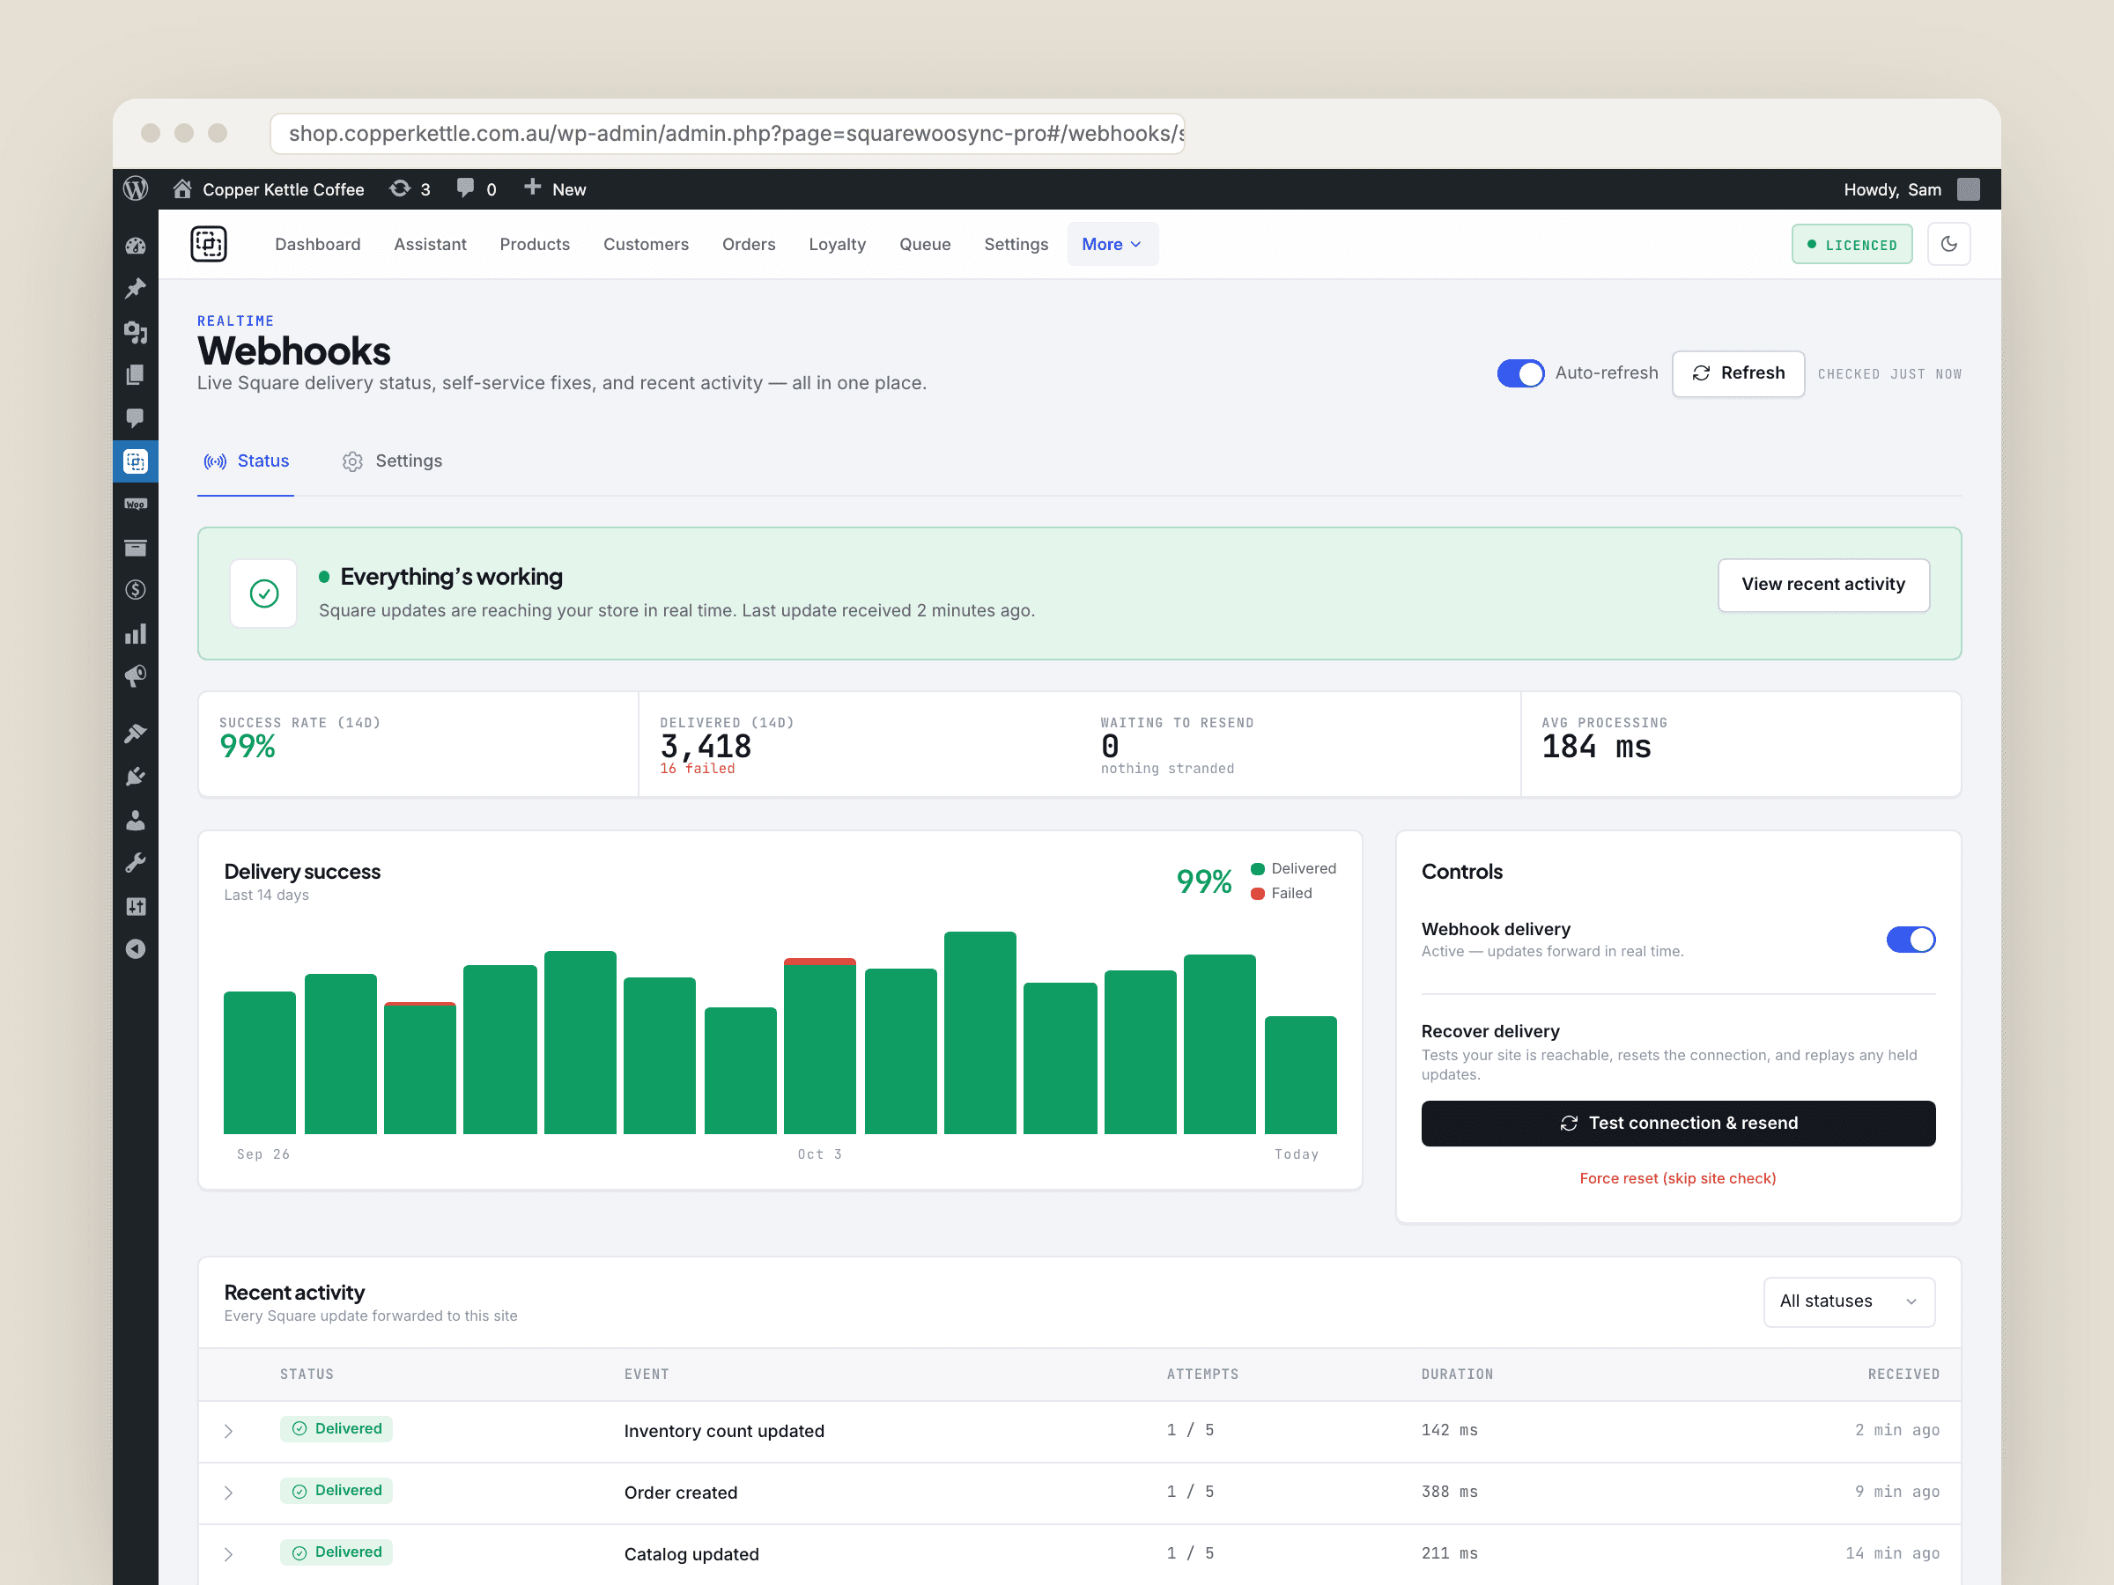Collapse the WordPress sidebar menu
Screen dimensions: 2114x1585
point(136,948)
